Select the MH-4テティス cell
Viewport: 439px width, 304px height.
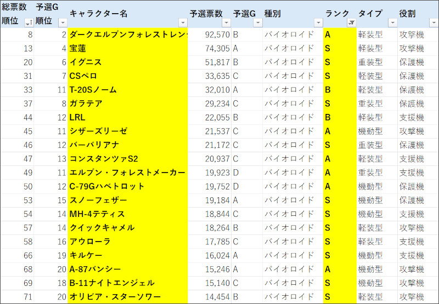click(128, 214)
